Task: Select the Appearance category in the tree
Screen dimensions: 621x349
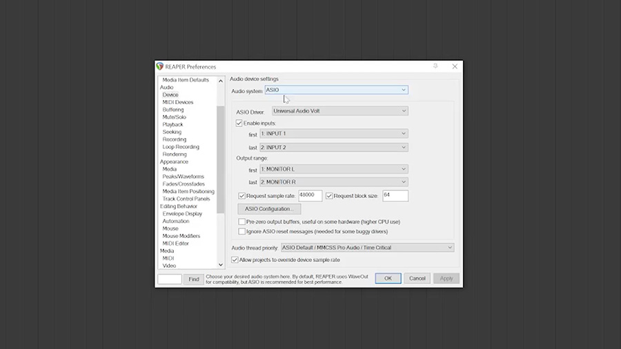Action: click(174, 162)
